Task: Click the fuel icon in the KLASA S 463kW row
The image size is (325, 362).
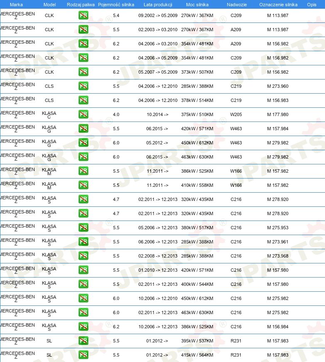Action: tap(83, 312)
